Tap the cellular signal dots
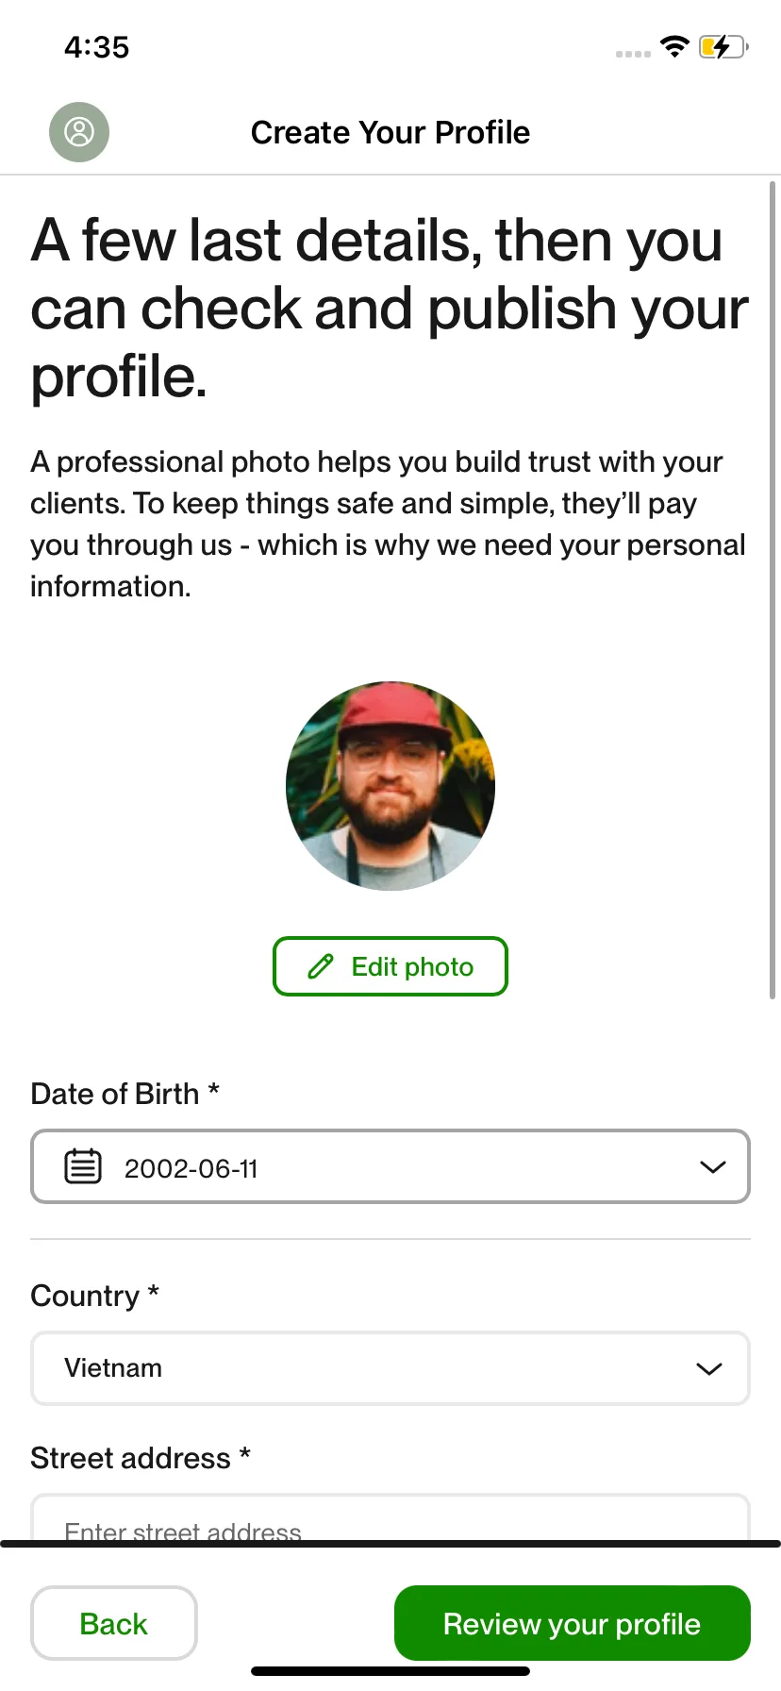The width and height of the screenshot is (781, 1691). tap(633, 54)
